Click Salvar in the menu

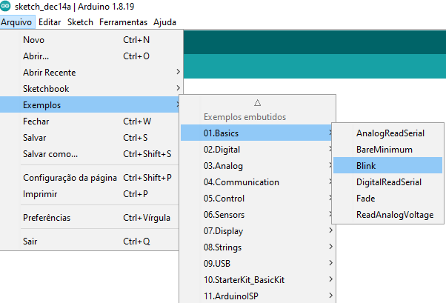click(x=90, y=137)
